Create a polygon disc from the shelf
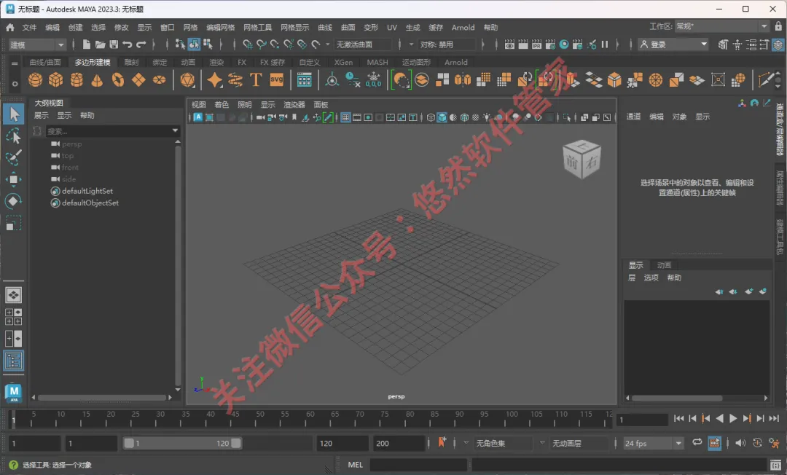This screenshot has width=787, height=475. coord(159,79)
